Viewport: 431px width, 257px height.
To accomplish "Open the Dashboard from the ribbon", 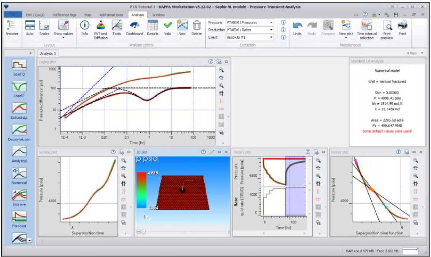I will pos(134,27).
